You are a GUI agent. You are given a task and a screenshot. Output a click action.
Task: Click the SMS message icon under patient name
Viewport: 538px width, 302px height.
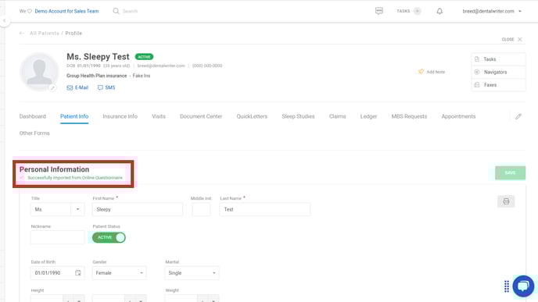[x=100, y=87]
